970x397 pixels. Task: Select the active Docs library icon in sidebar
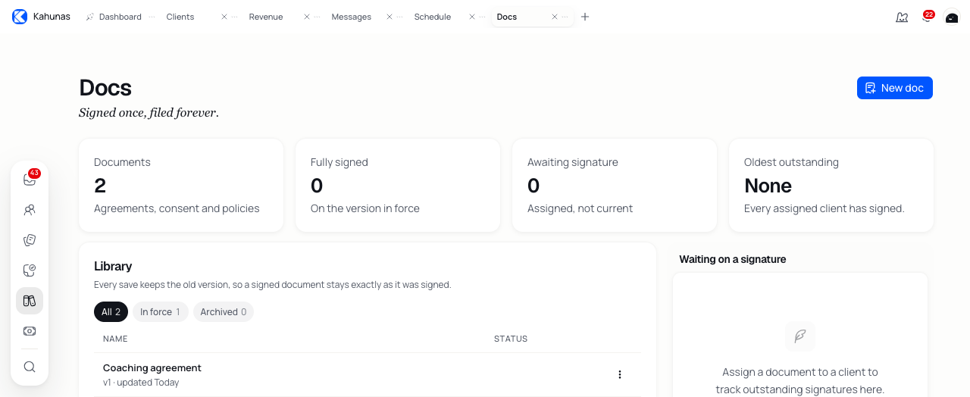pyautogui.click(x=30, y=301)
